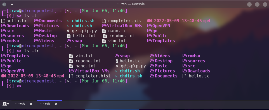The image size is (269, 110).
Task: Close the active zsh tab
Action: tap(56, 104)
